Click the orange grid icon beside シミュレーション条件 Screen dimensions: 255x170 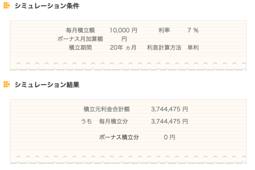(6, 6)
